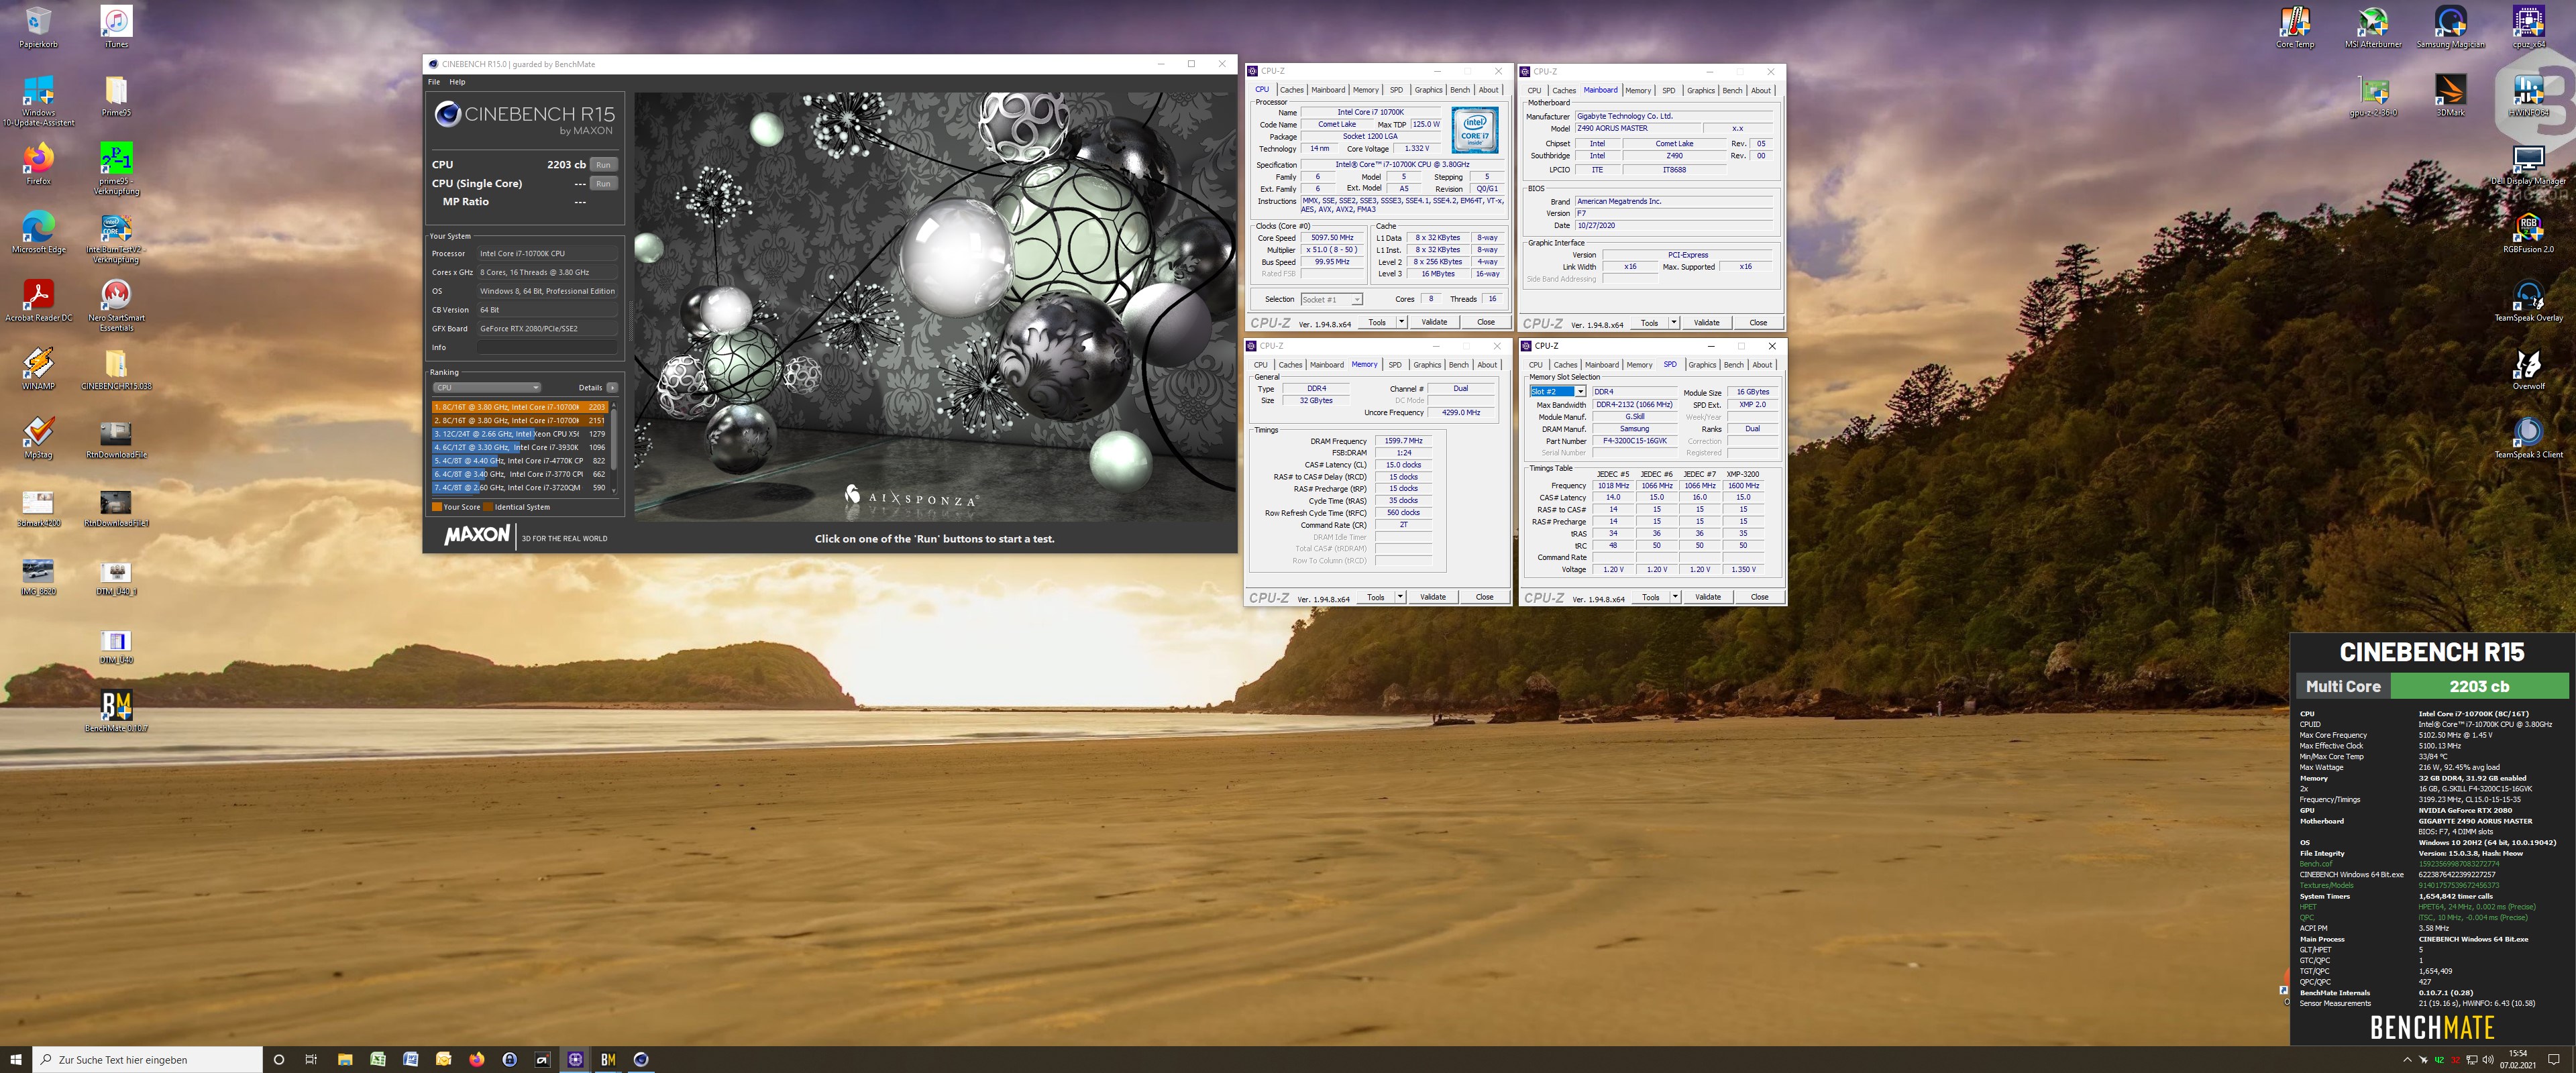Open Tools dropdown arrow in CPU-Z Mainboard window

(x=1674, y=323)
